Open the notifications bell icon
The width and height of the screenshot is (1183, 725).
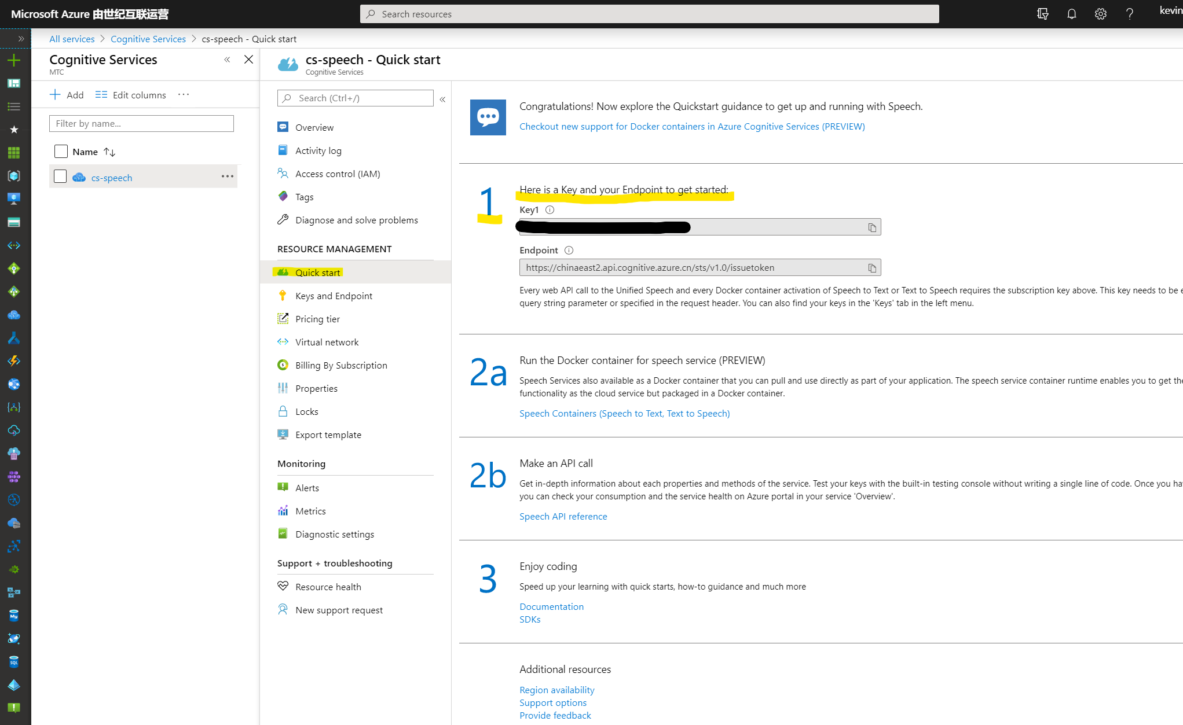[1071, 14]
